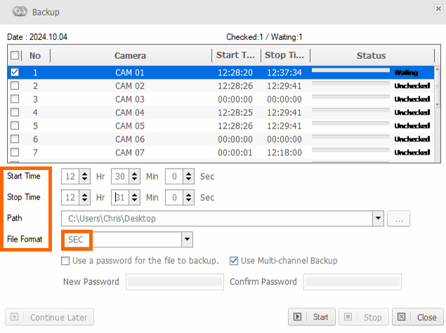Select the CAM 05 row in the list
The image size is (446, 333).
click(x=221, y=126)
